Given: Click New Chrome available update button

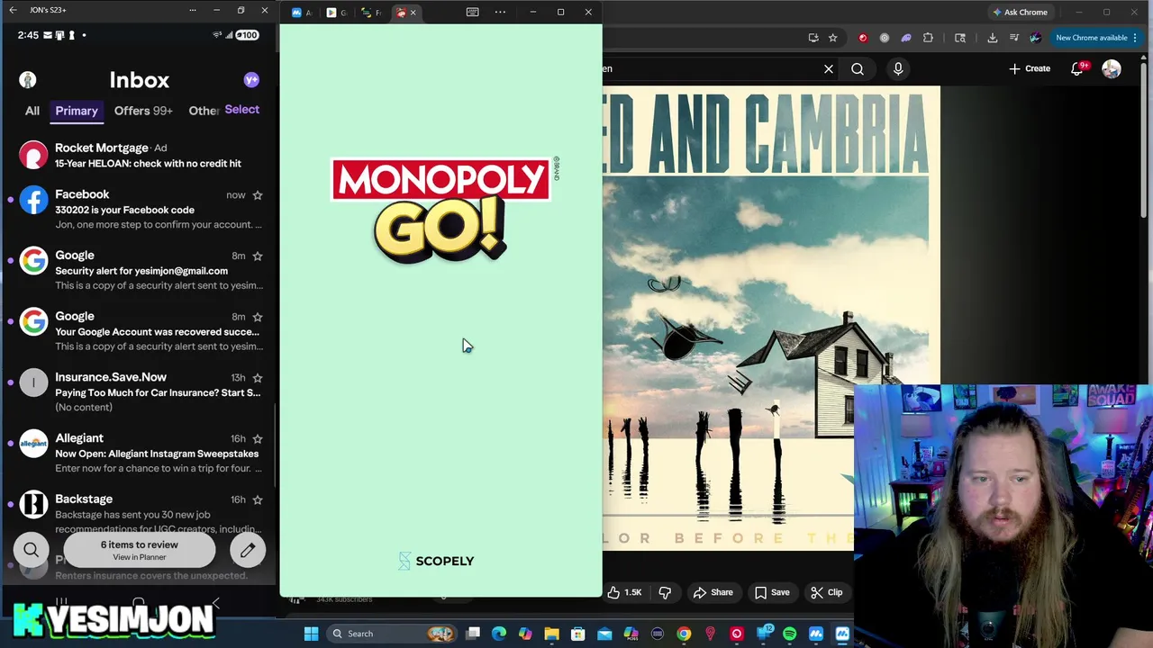Looking at the screenshot, I should pos(1096,38).
